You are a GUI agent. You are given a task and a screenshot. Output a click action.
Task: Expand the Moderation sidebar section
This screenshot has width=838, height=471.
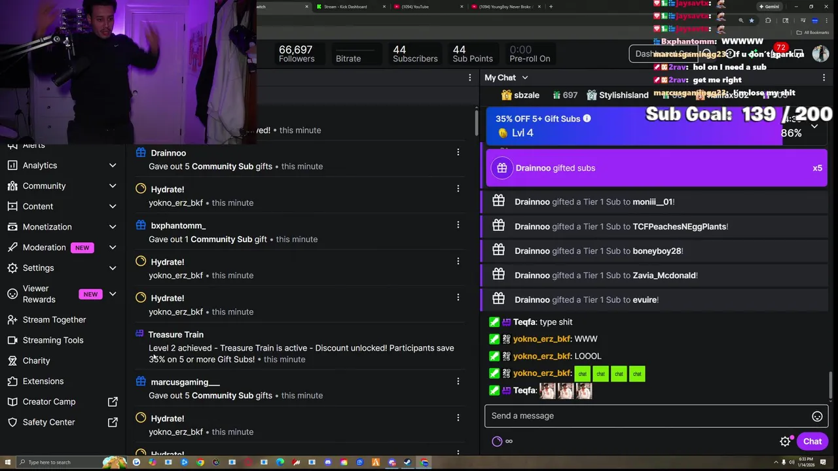pyautogui.click(x=113, y=247)
